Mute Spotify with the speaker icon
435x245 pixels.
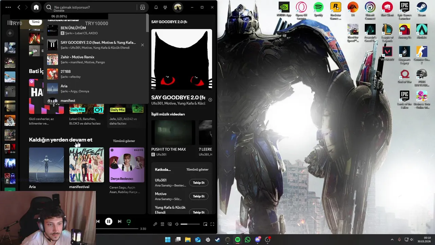177,224
